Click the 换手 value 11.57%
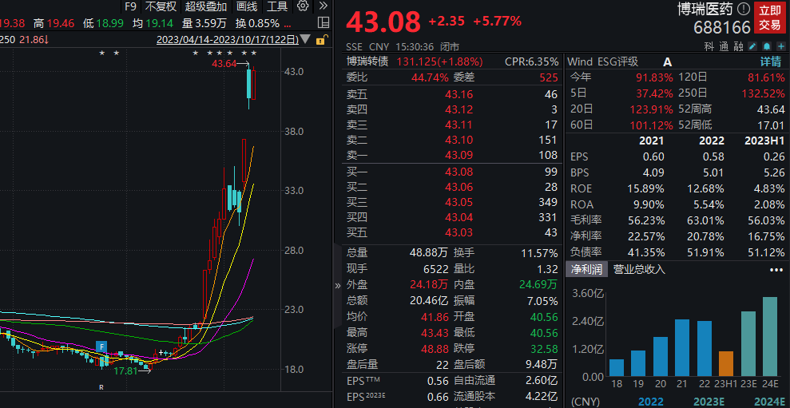790x408 pixels. click(541, 253)
